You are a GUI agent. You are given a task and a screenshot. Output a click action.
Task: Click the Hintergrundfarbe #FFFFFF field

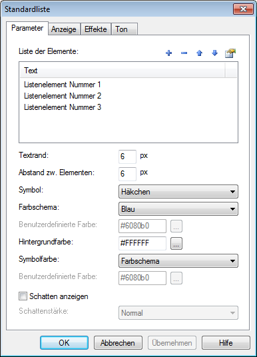pyautogui.click(x=142, y=243)
